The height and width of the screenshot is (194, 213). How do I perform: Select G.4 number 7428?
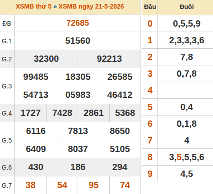[62, 113]
